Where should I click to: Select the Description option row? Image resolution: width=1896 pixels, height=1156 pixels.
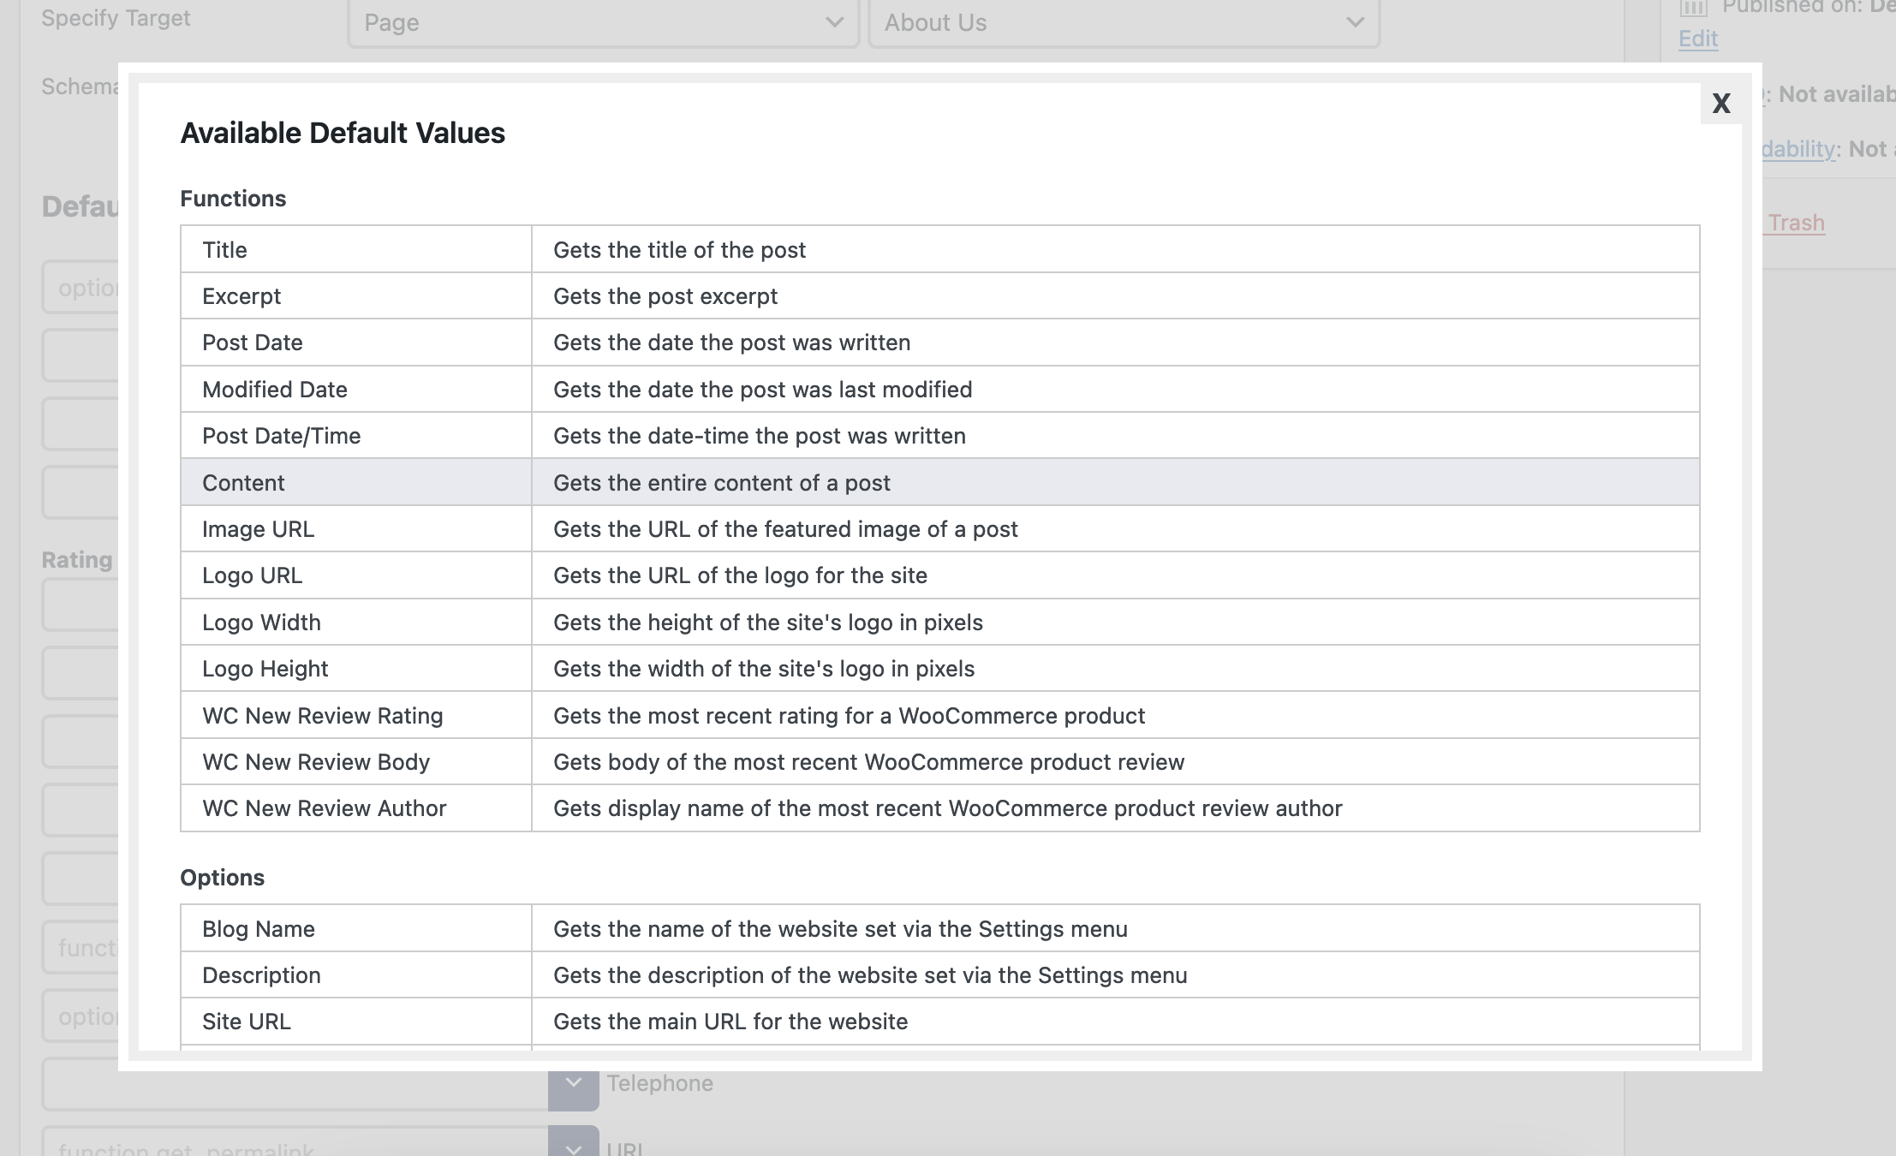click(939, 975)
